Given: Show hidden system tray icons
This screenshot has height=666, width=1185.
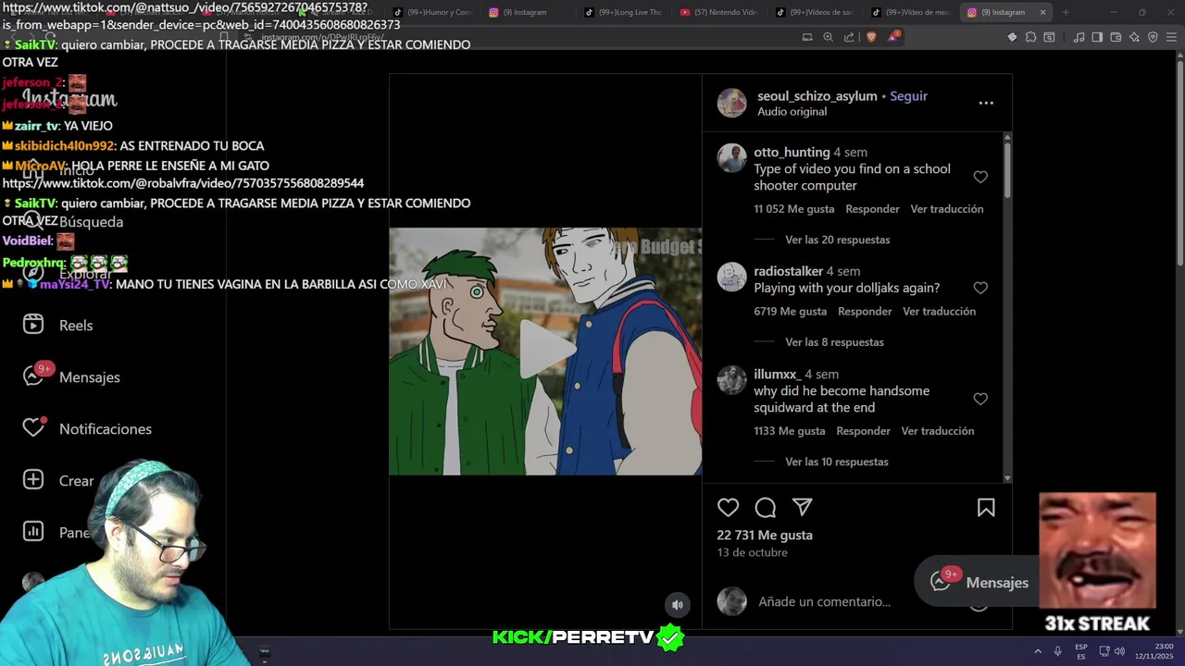Looking at the screenshot, I should click(x=1037, y=651).
